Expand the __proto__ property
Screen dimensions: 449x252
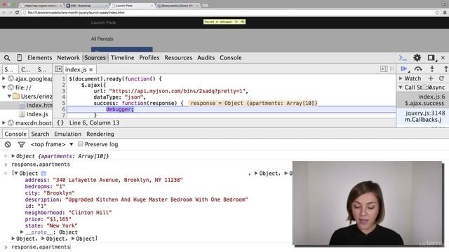tap(22, 232)
